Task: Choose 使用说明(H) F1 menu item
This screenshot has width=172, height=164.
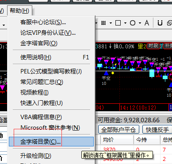Action: click(51, 57)
